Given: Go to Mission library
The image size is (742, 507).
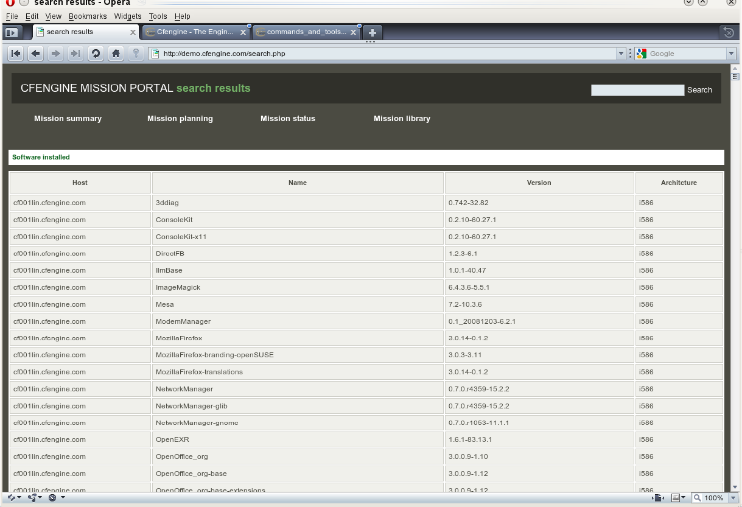Looking at the screenshot, I should tap(402, 119).
